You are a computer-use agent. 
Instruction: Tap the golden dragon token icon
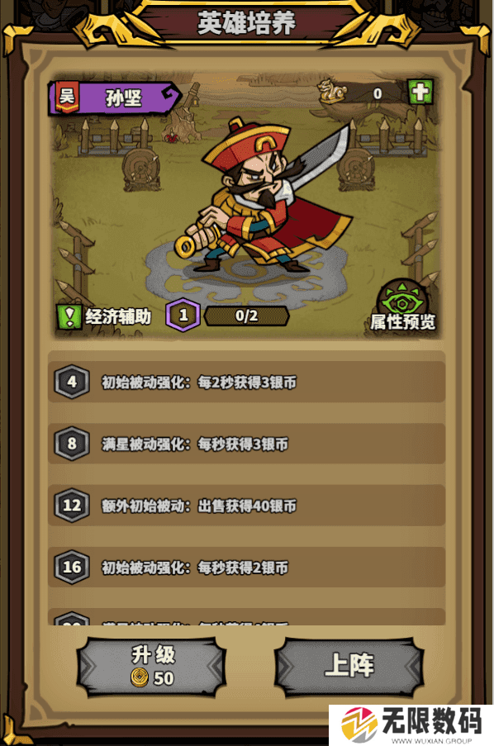[332, 92]
